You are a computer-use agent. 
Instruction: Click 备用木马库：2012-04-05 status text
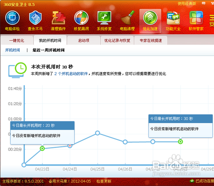pos(70,181)
